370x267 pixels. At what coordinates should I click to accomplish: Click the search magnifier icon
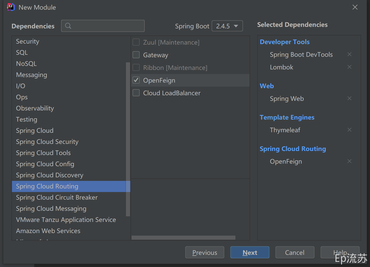tap(68, 26)
